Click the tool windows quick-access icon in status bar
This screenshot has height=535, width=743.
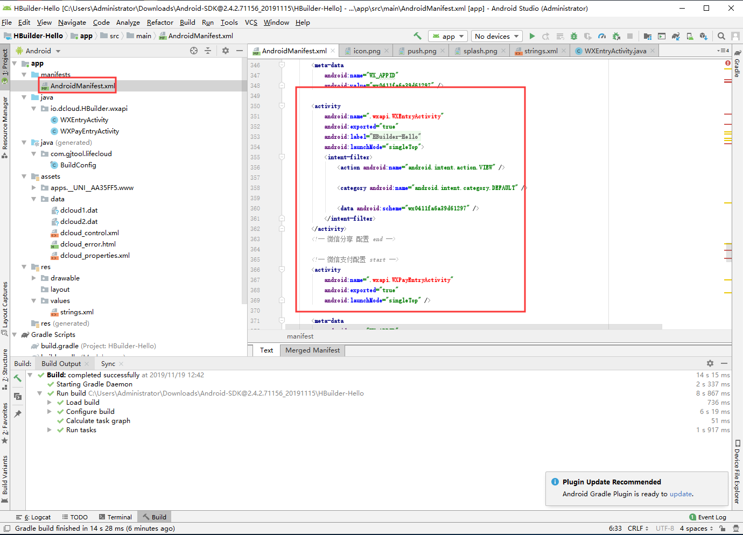pos(6,529)
